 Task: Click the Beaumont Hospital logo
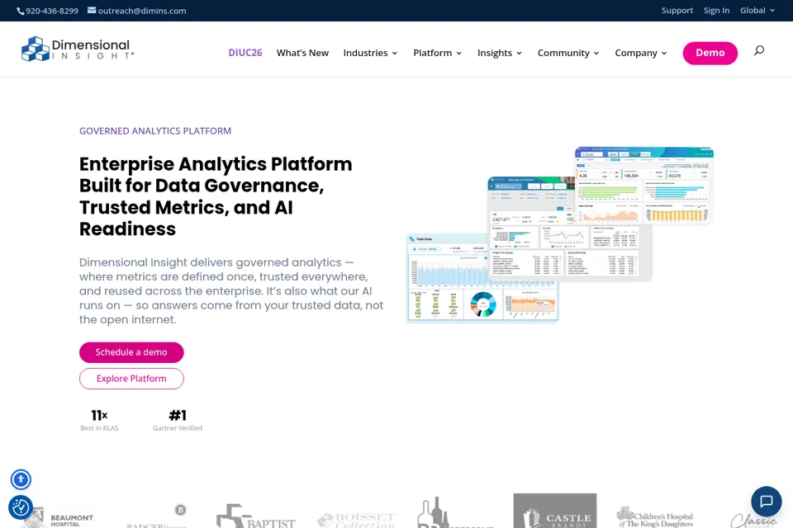click(59, 518)
